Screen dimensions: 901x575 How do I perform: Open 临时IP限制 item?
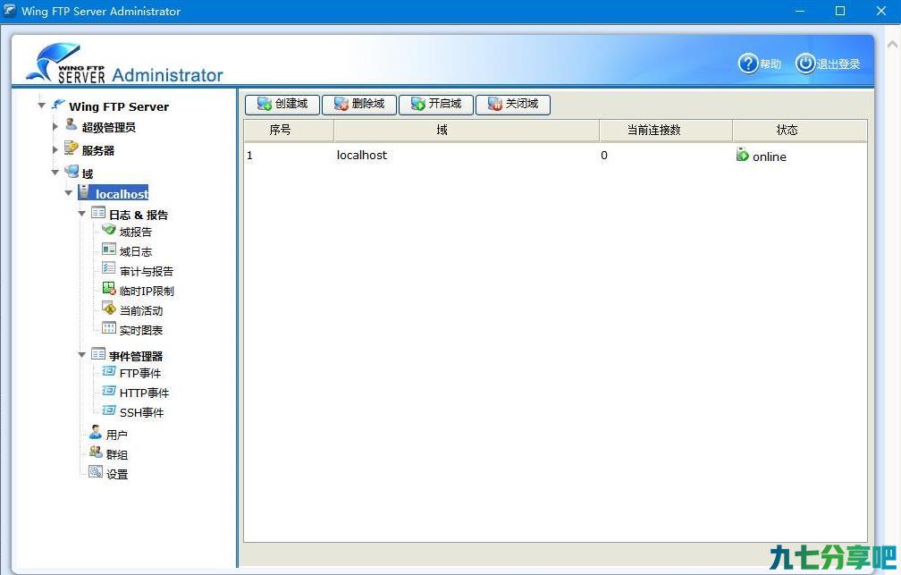[x=147, y=291]
